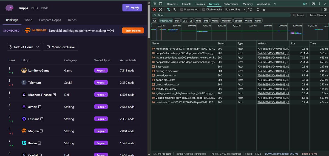Open the Trends tab
Viewport: 329px width, 156px height.
coord(72,20)
